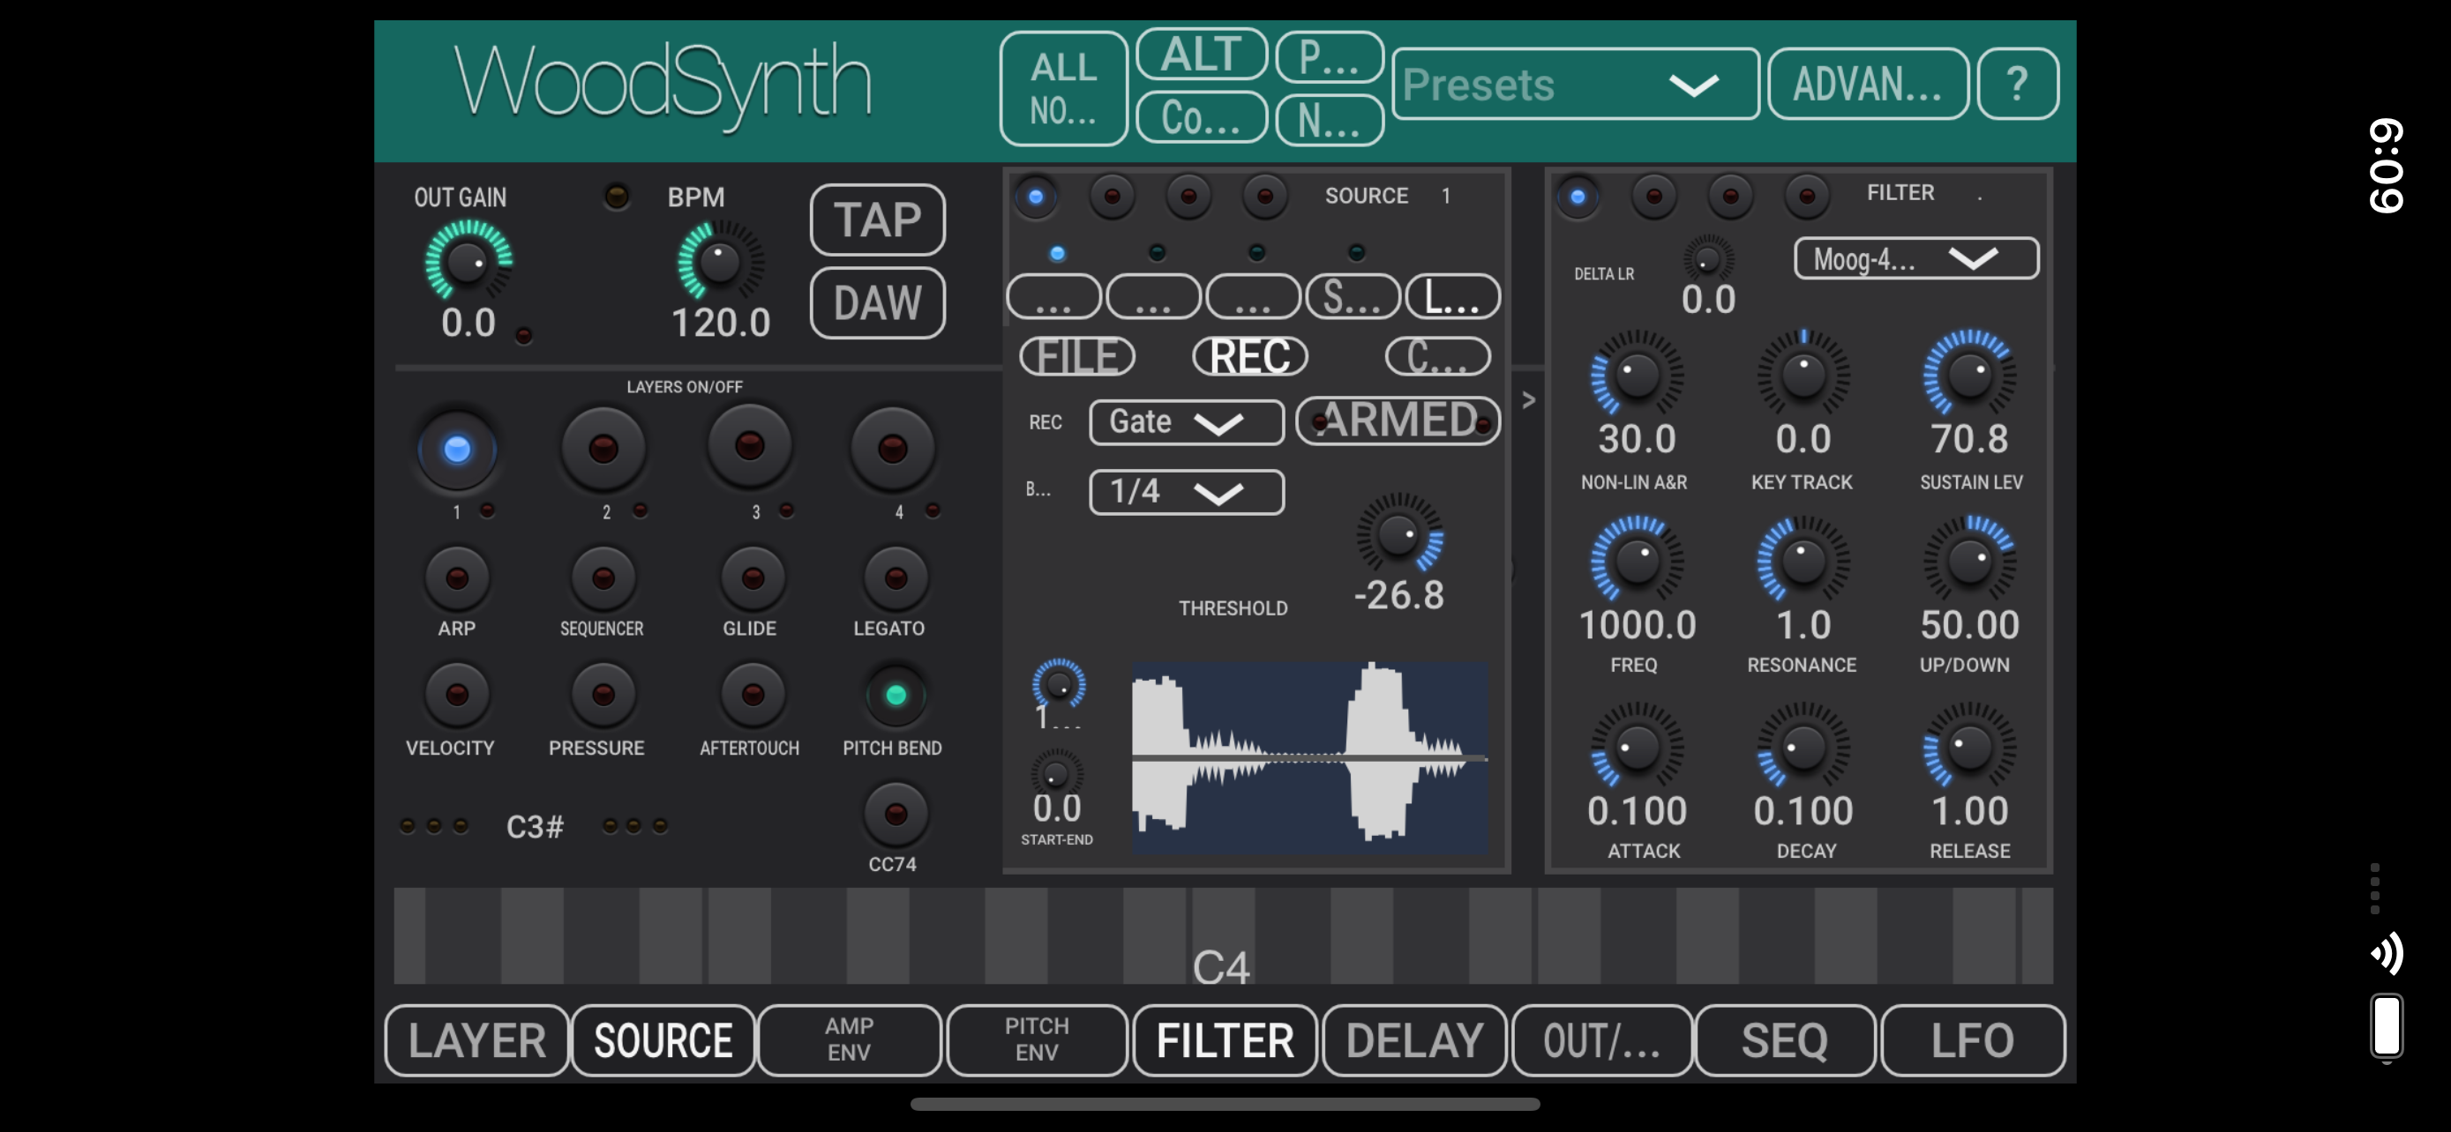The height and width of the screenshot is (1132, 2451).
Task: Open the LFO tab
Action: coord(1973,1041)
